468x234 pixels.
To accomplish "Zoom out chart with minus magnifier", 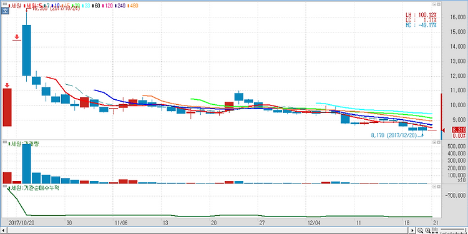I will 420,230.
